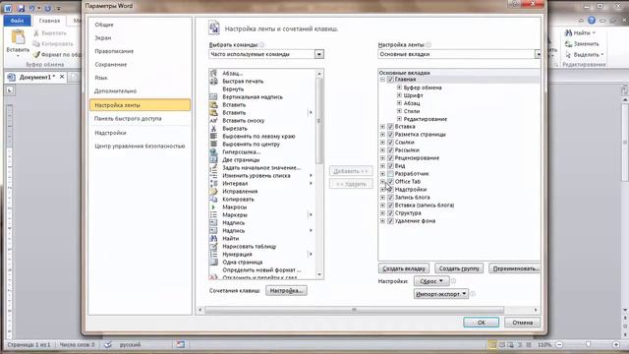Toggle the Разметка страницы checkbox

pyautogui.click(x=390, y=135)
